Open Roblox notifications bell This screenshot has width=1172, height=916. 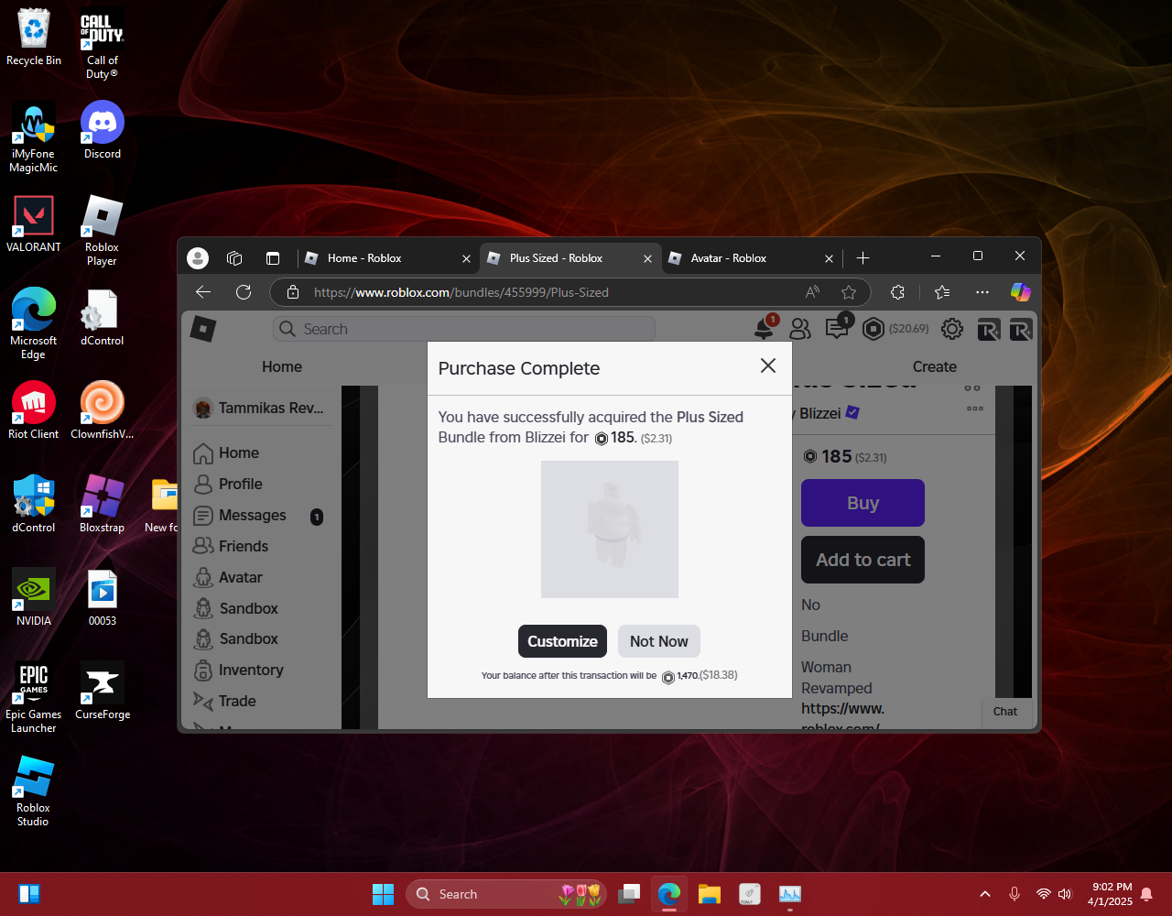(x=764, y=329)
